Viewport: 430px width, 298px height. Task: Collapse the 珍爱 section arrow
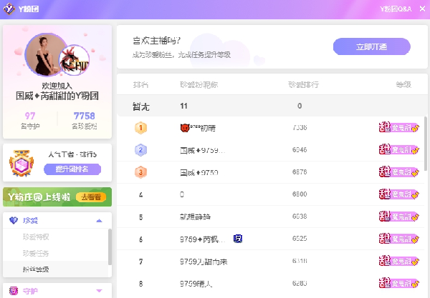[x=99, y=221]
